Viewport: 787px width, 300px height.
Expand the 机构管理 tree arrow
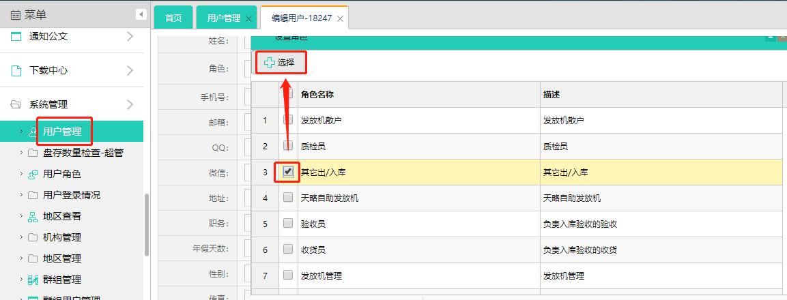click(20, 238)
